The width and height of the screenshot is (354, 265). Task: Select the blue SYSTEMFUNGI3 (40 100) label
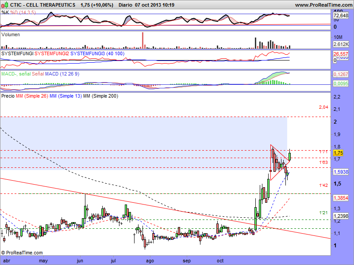click(97, 53)
